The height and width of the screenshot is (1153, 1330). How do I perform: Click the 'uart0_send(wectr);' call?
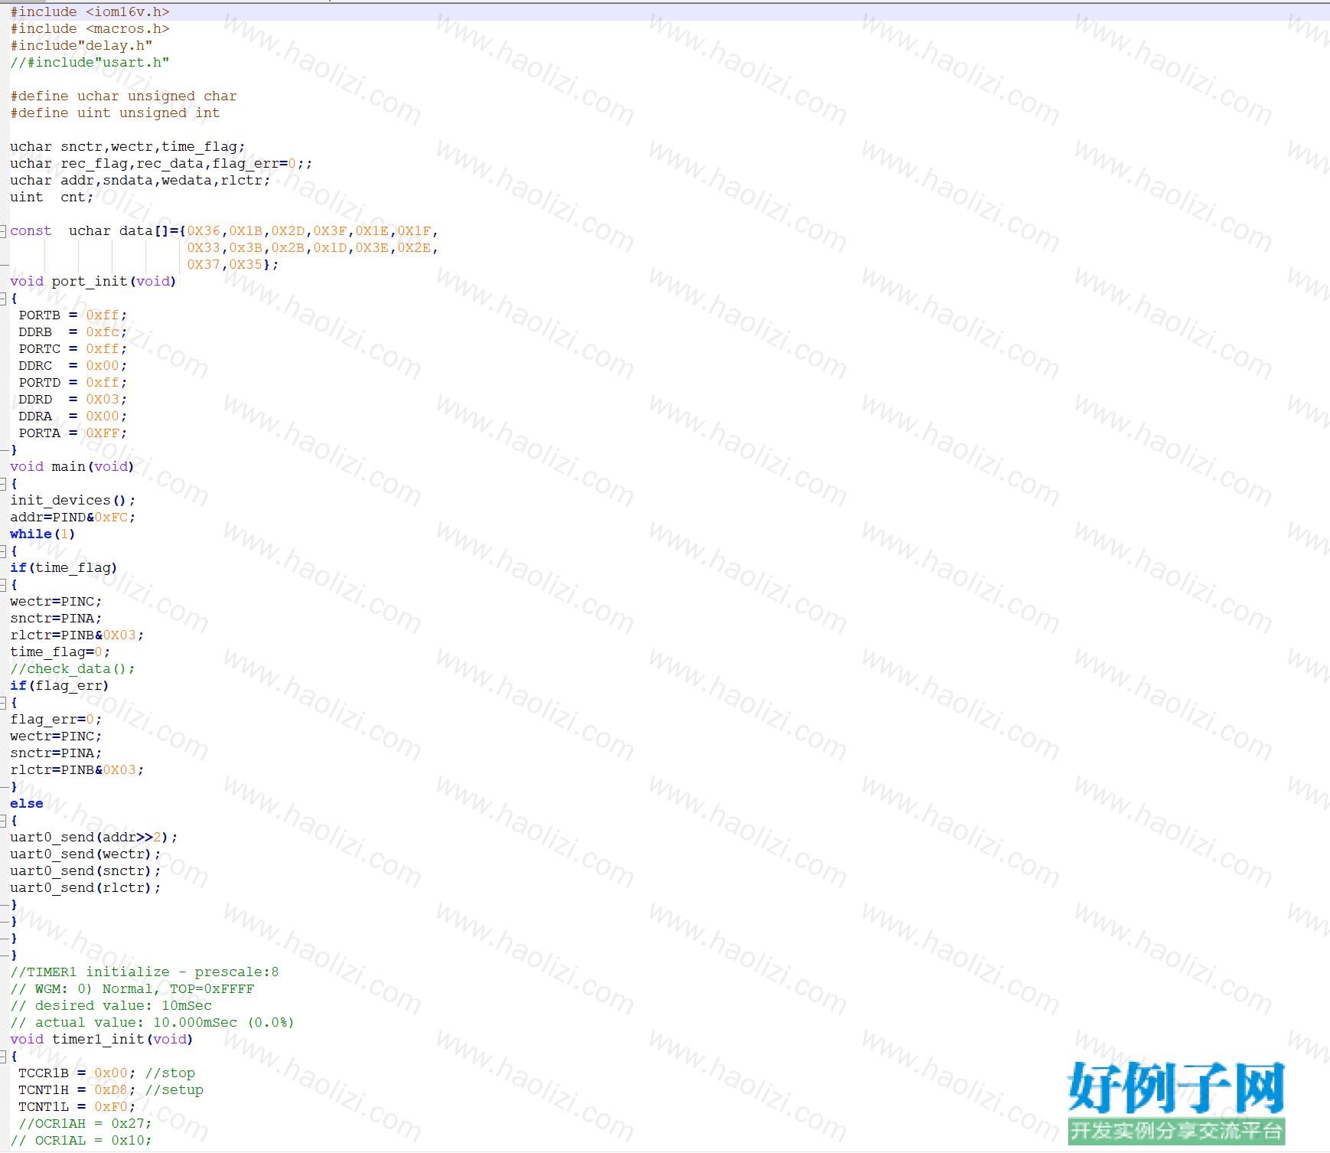point(86,854)
